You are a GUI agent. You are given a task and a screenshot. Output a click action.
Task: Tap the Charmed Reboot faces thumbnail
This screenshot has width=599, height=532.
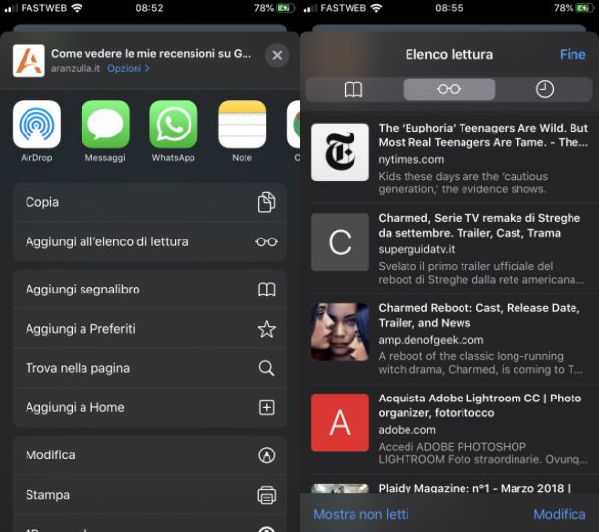point(340,332)
